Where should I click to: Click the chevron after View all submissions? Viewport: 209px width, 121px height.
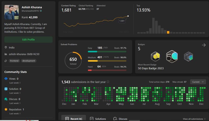(x=205, y=119)
